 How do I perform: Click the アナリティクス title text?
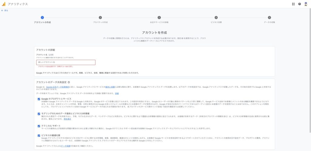[x=18, y=4]
